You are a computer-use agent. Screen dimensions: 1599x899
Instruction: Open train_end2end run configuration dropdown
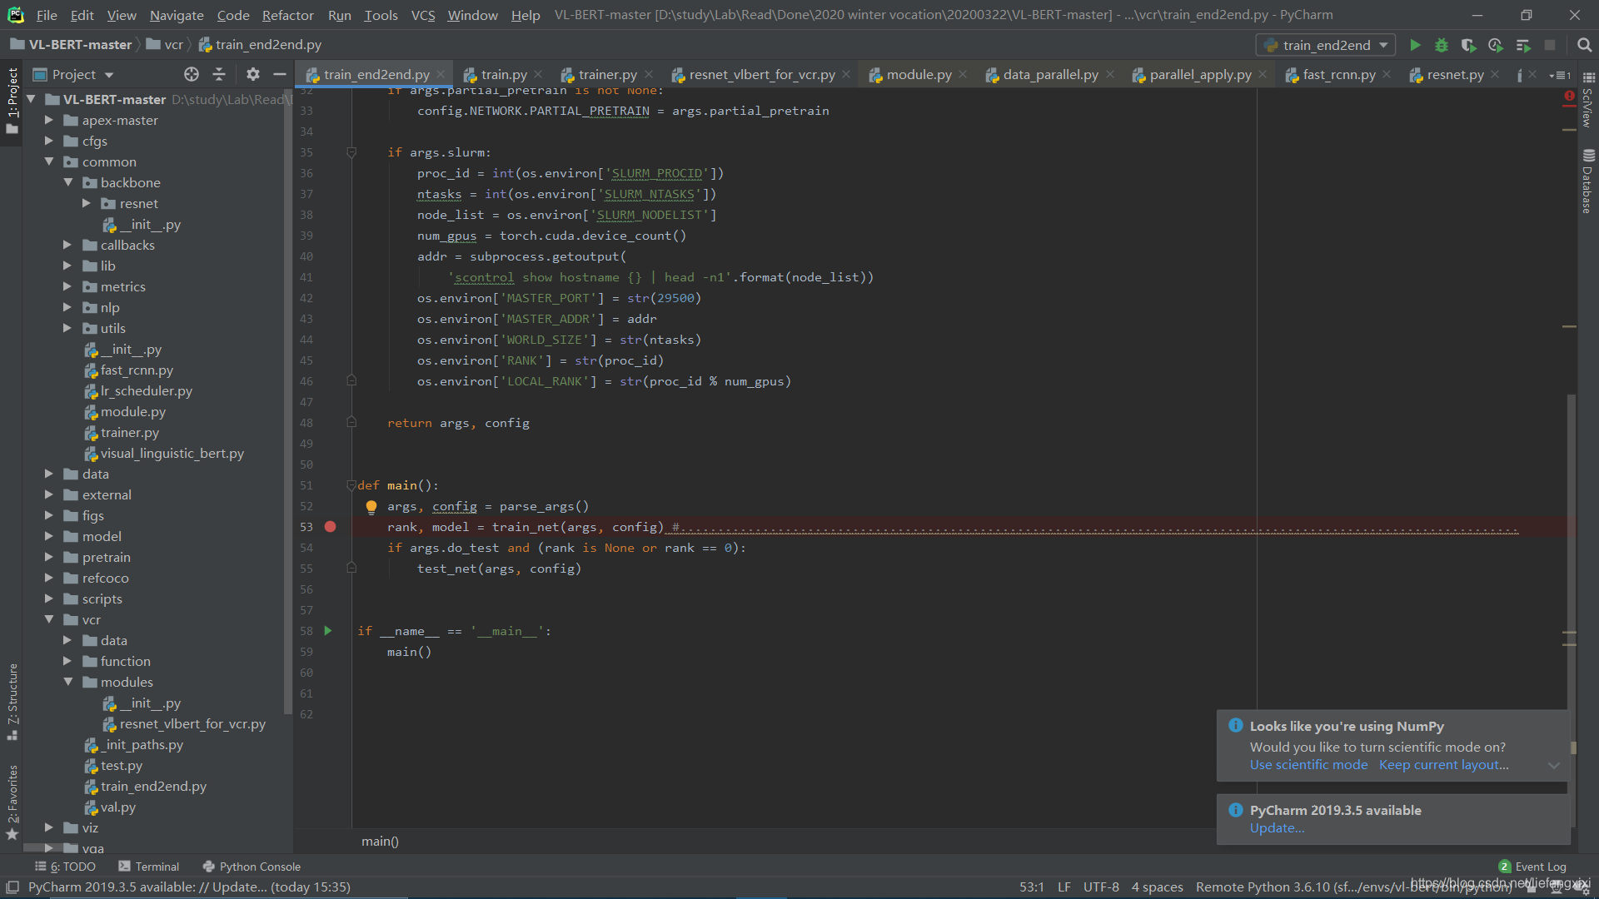[1326, 45]
